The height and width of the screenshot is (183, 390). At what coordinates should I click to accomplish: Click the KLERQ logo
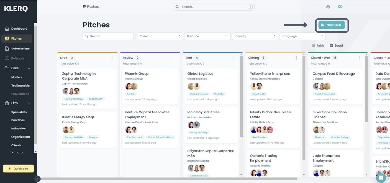pyautogui.click(x=16, y=9)
